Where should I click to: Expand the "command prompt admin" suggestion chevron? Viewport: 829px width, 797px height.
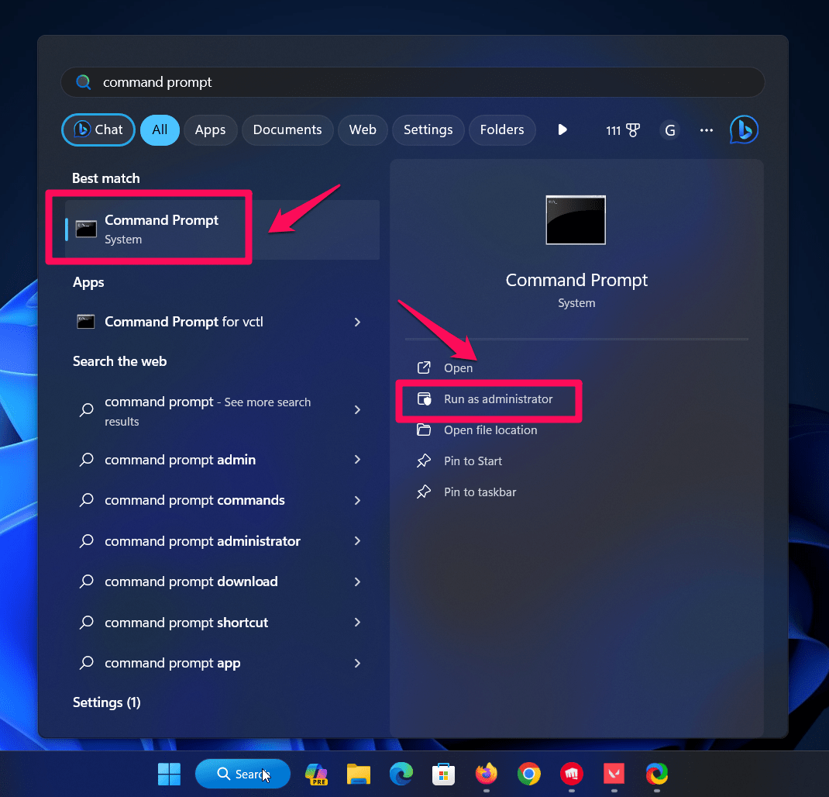(x=357, y=460)
